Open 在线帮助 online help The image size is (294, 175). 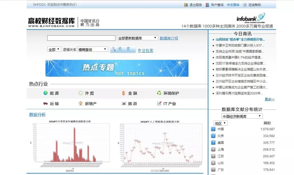click(255, 5)
